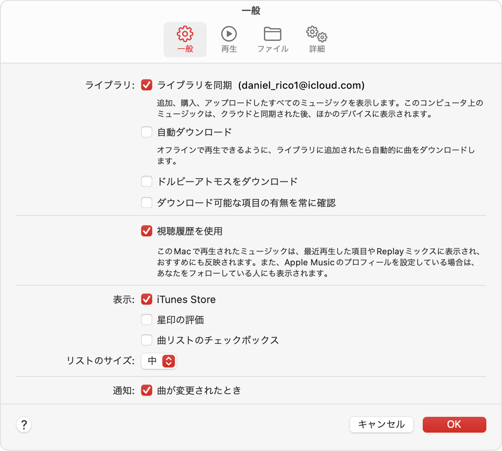Screen dimensions: 502x451
Task: Open help with the question mark icon
Action: pyautogui.click(x=24, y=425)
